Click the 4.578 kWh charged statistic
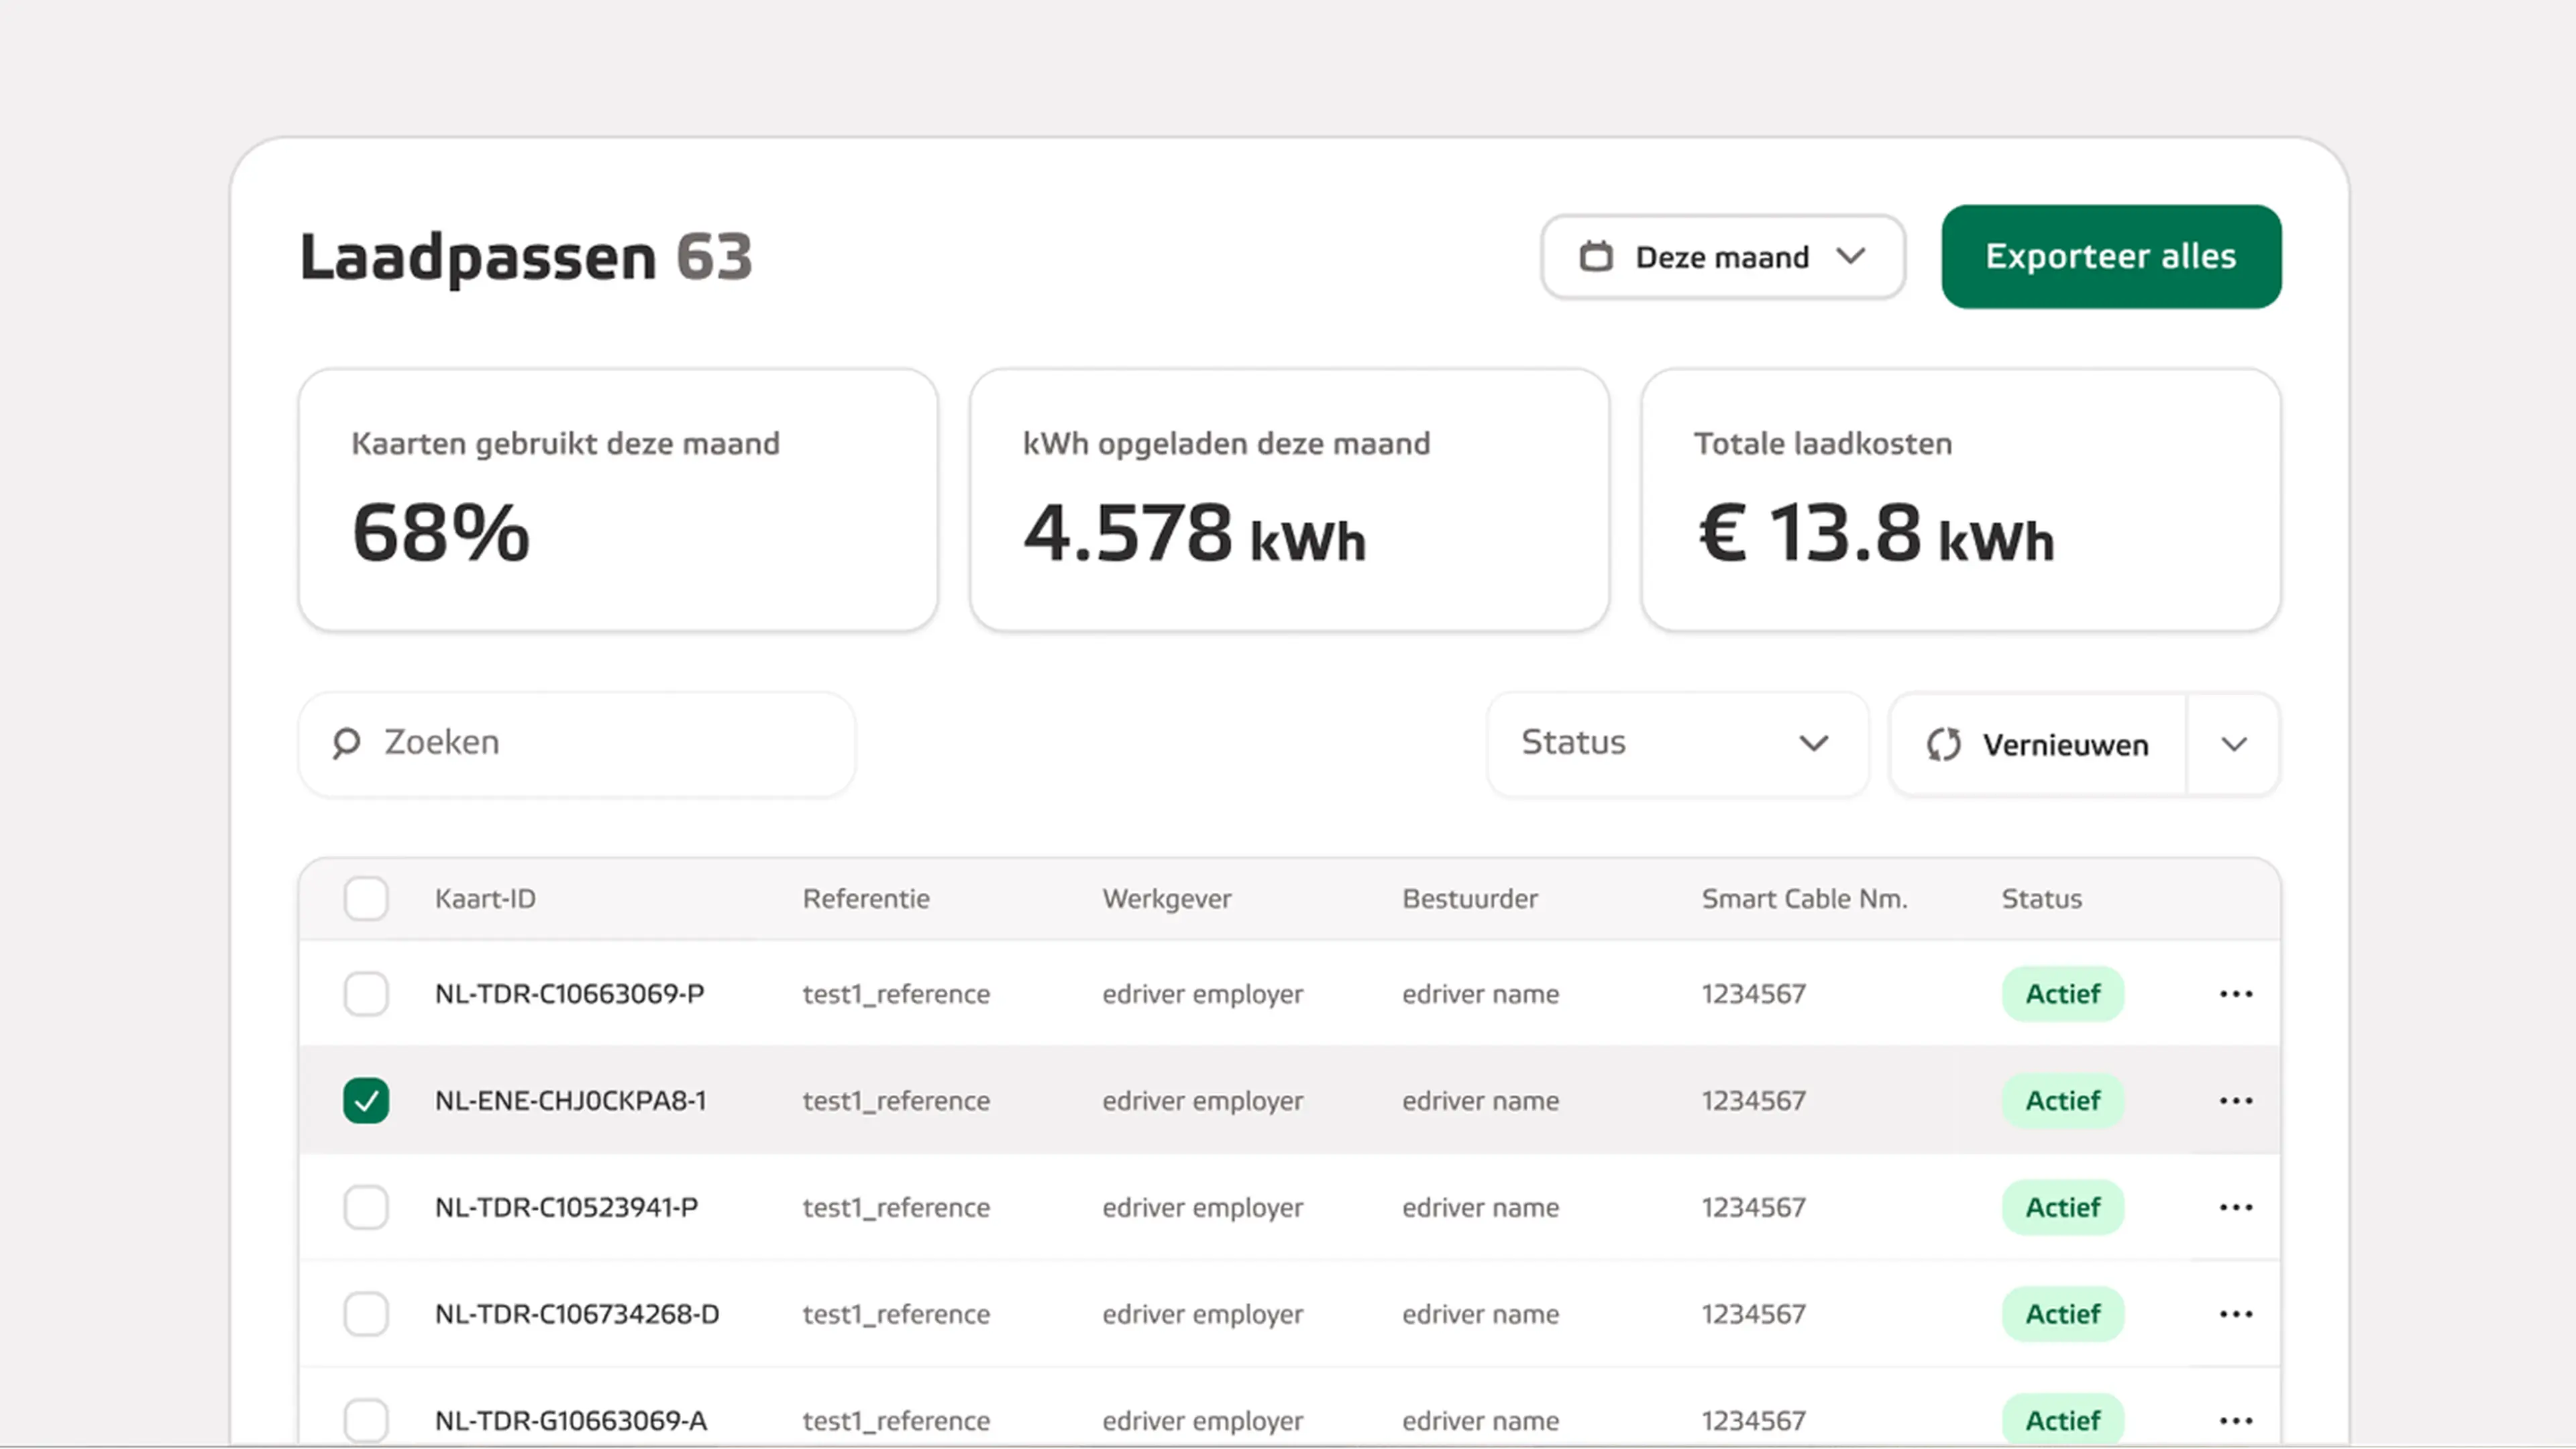Screen dimensions: 2576x1449 pos(1194,533)
